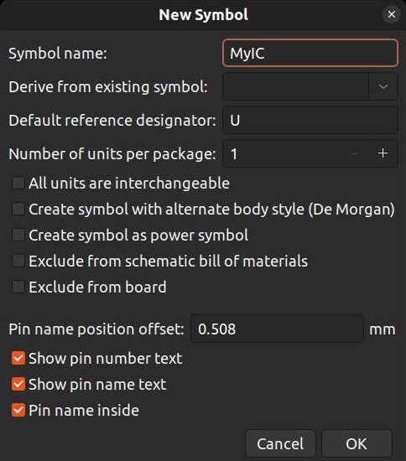
Task: Click the Symbol name field containing MyIC
Action: (310, 53)
